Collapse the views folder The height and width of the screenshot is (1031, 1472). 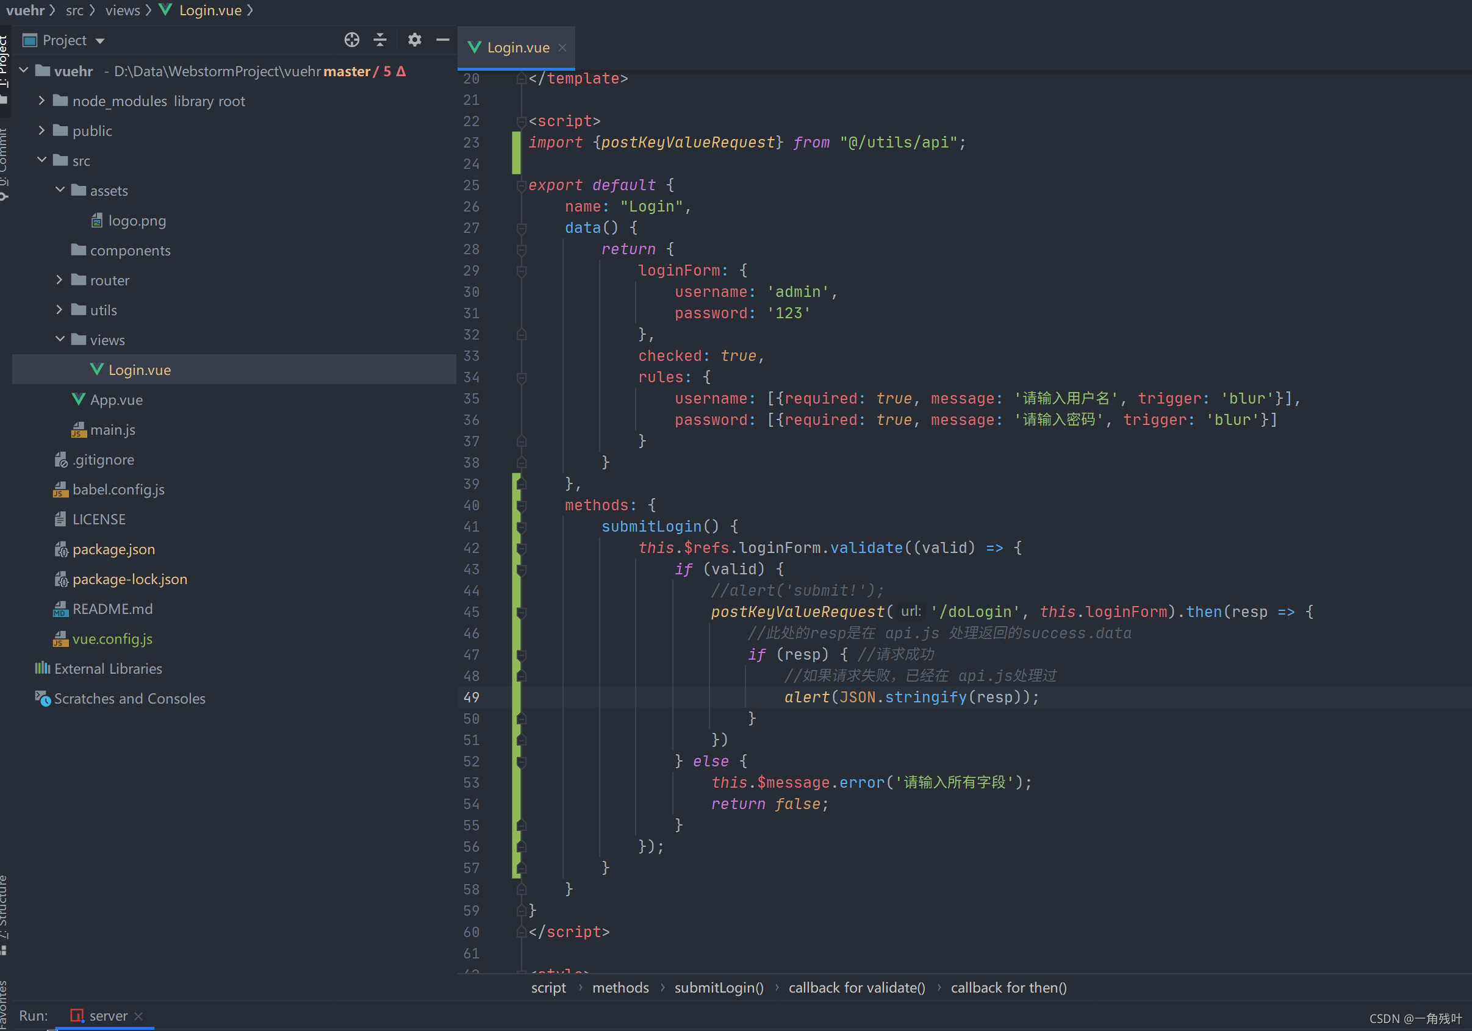click(60, 340)
